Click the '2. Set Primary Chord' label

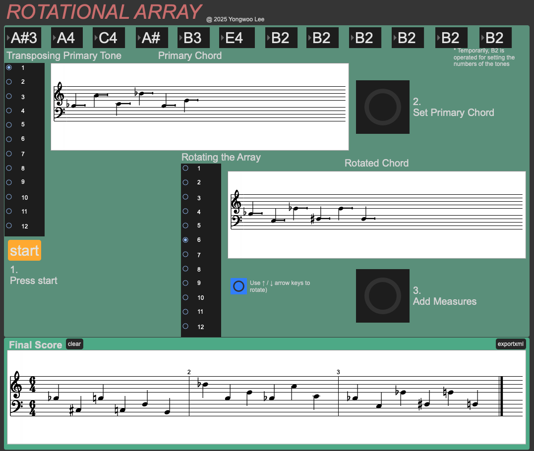(x=454, y=107)
